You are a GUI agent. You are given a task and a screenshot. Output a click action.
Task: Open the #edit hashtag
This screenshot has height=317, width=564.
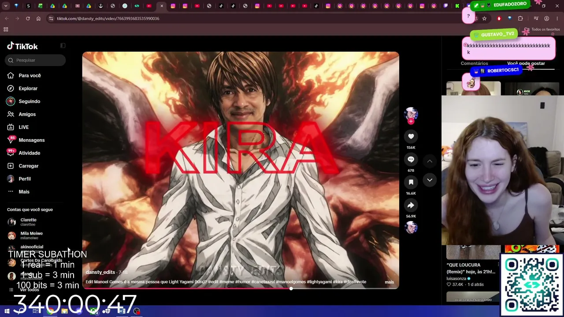tap(213, 282)
